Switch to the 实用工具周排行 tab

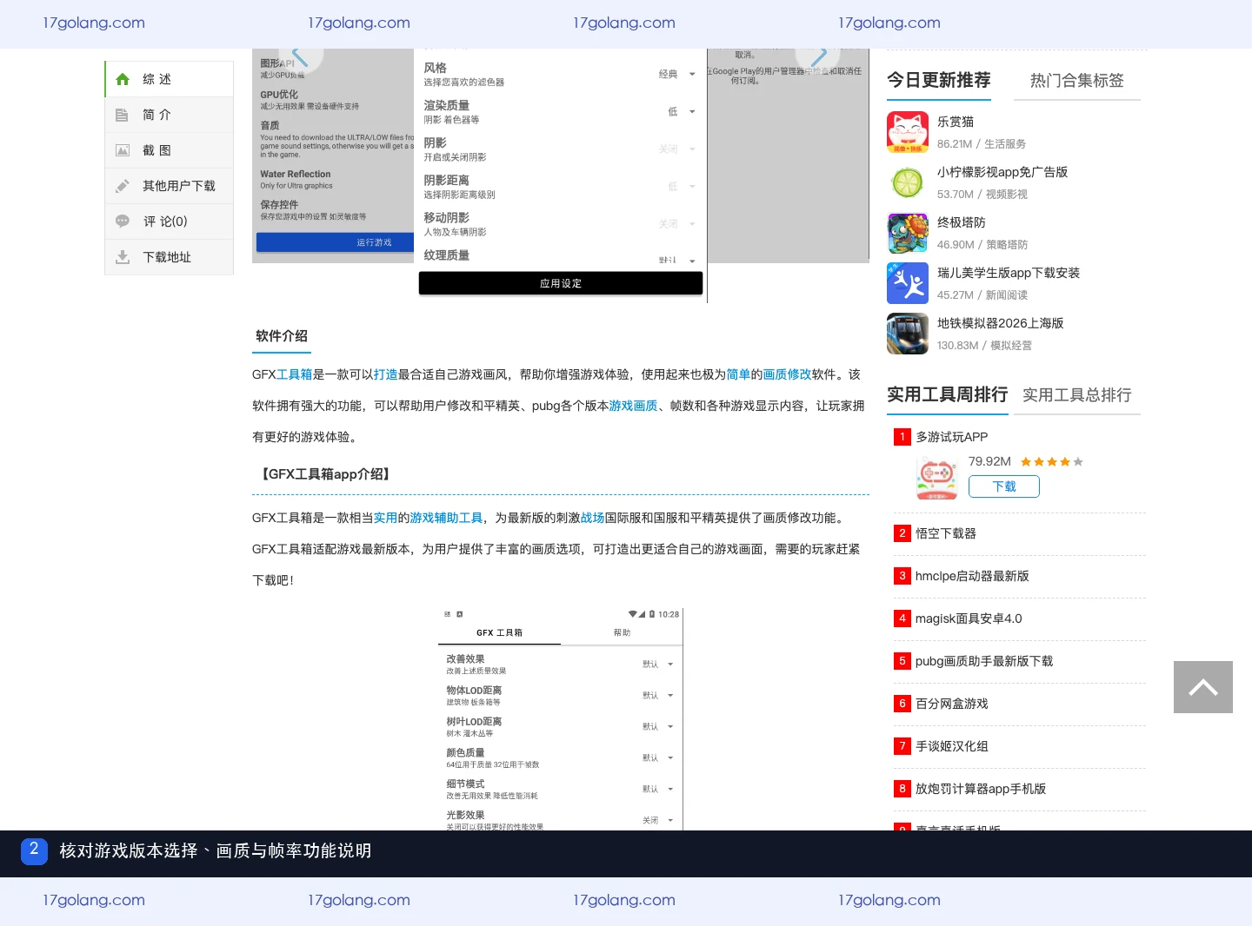947,394
